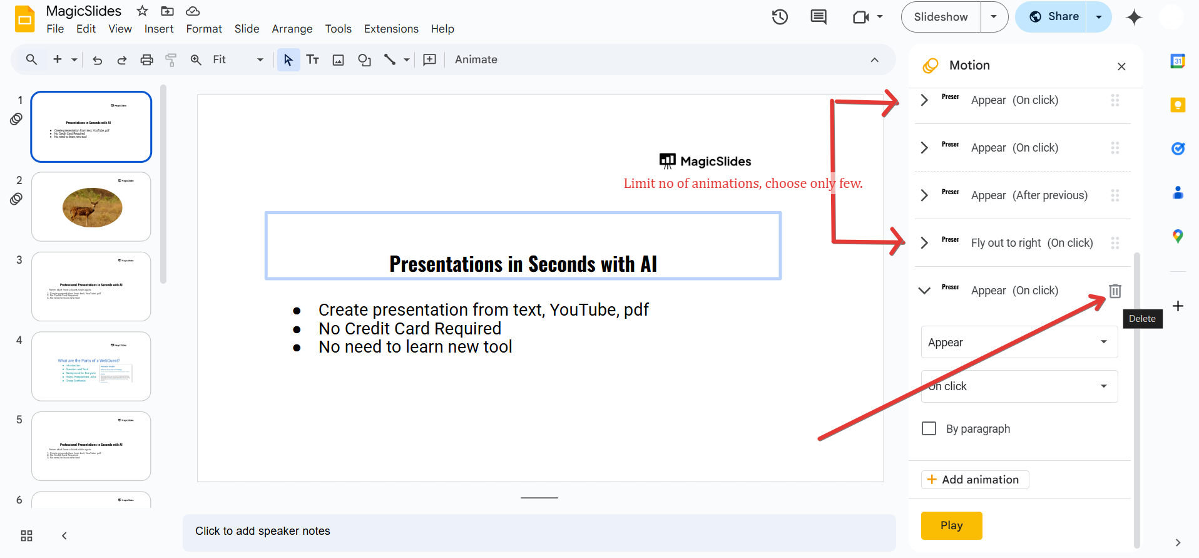1199x558 pixels.
Task: Open the Gemini sparkle assistant
Action: click(x=1134, y=17)
